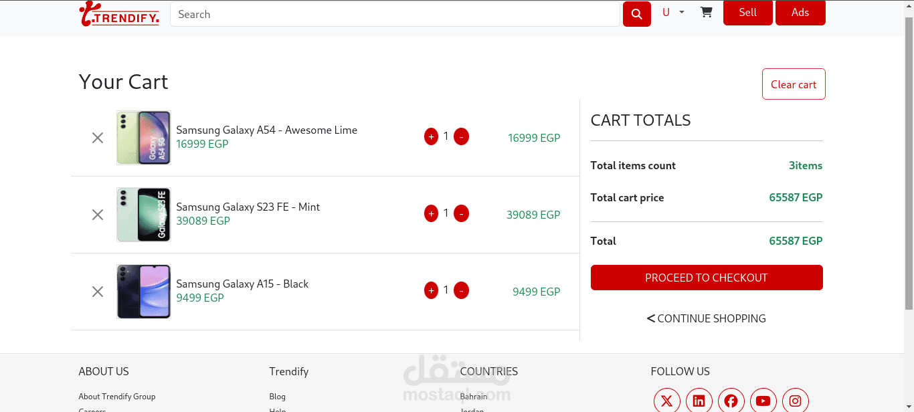This screenshot has width=914, height=412.
Task: Click the Galaxy A15 product thumbnail
Action: 144,292
